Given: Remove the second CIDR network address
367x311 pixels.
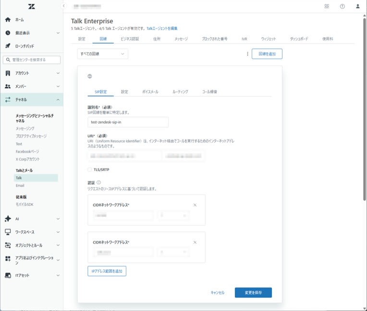Looking at the screenshot, I should point(195,242).
